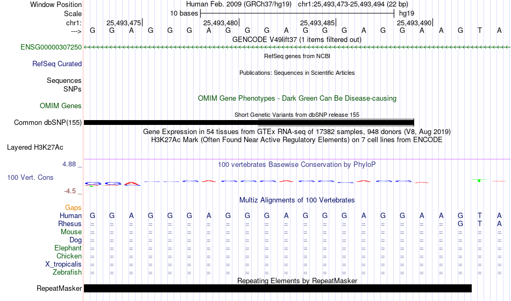Image resolution: width=511 pixels, height=301 pixels.
Task: Select the Zebrafish species label
Action: point(67,272)
